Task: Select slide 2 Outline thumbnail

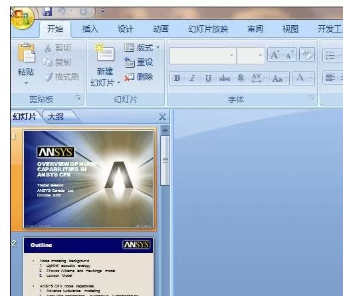Action: coord(88,267)
